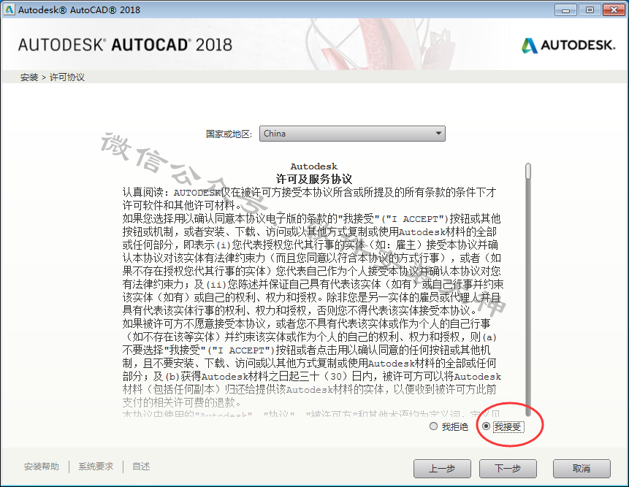
Task: Minimize the AutoCAD 2018 installer window
Action: [x=565, y=10]
